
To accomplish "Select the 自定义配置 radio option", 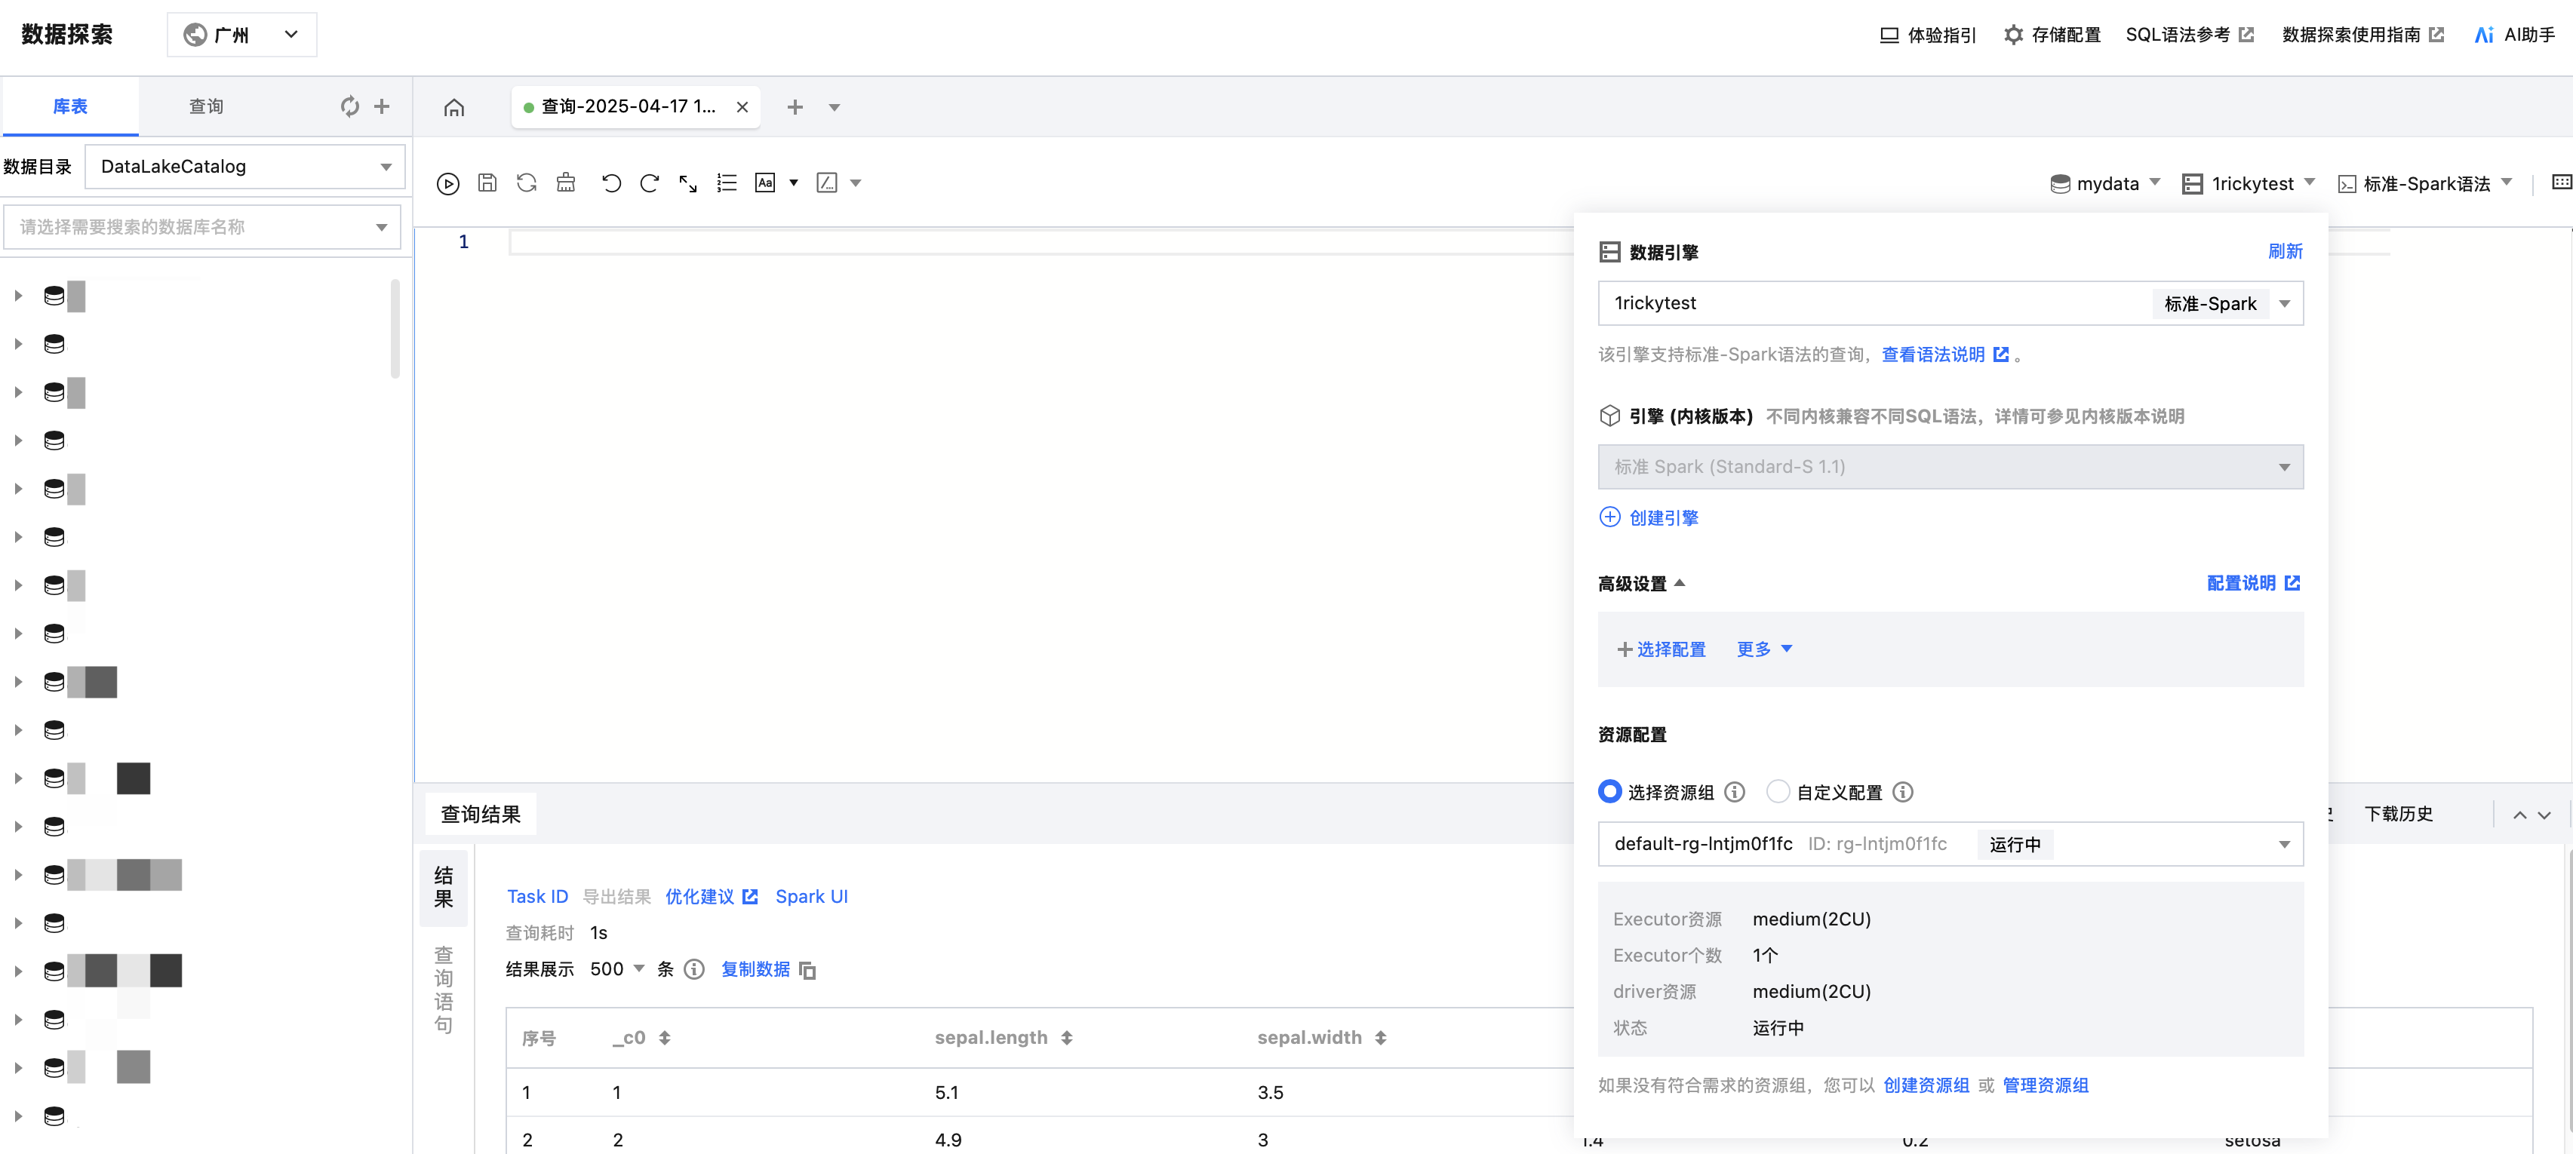I will coord(1777,792).
